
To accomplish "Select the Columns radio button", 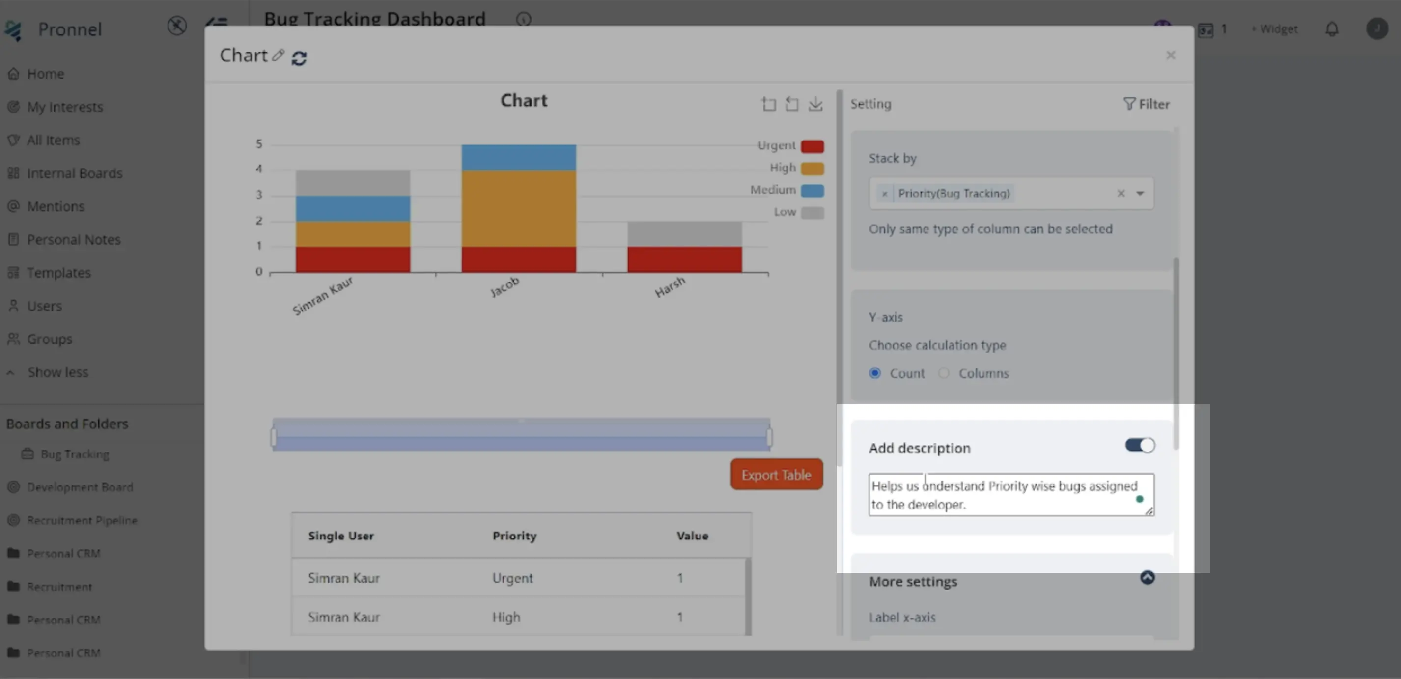I will (x=944, y=373).
